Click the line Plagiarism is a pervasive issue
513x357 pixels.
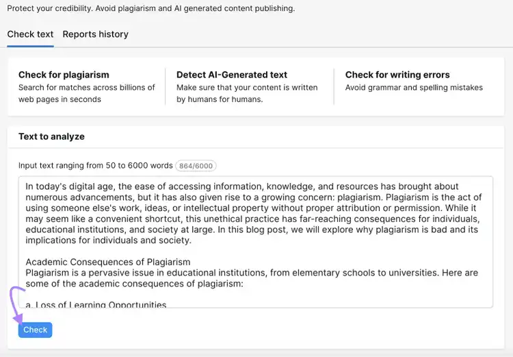[x=252, y=273]
